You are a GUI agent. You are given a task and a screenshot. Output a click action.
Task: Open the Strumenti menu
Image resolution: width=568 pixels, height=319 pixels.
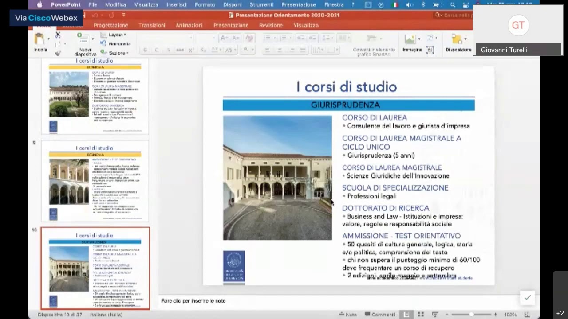(x=261, y=4)
